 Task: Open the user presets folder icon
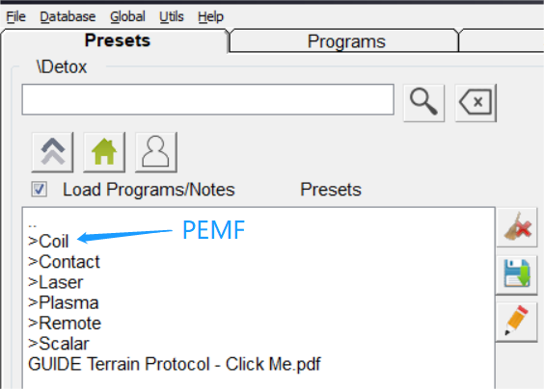(156, 152)
